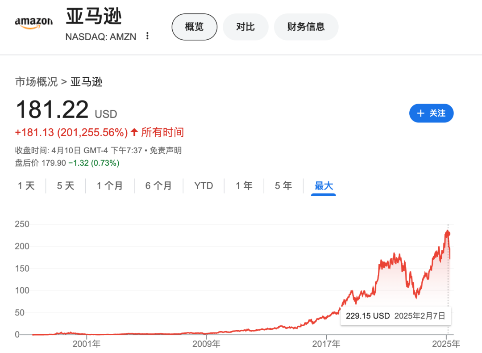Follow the stock with 关注 button

point(431,113)
